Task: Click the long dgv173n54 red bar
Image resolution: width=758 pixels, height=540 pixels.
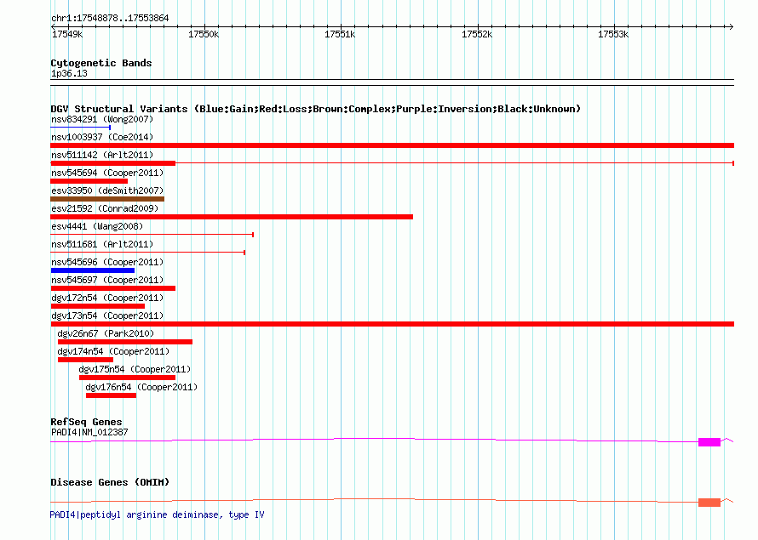Action: 392,324
